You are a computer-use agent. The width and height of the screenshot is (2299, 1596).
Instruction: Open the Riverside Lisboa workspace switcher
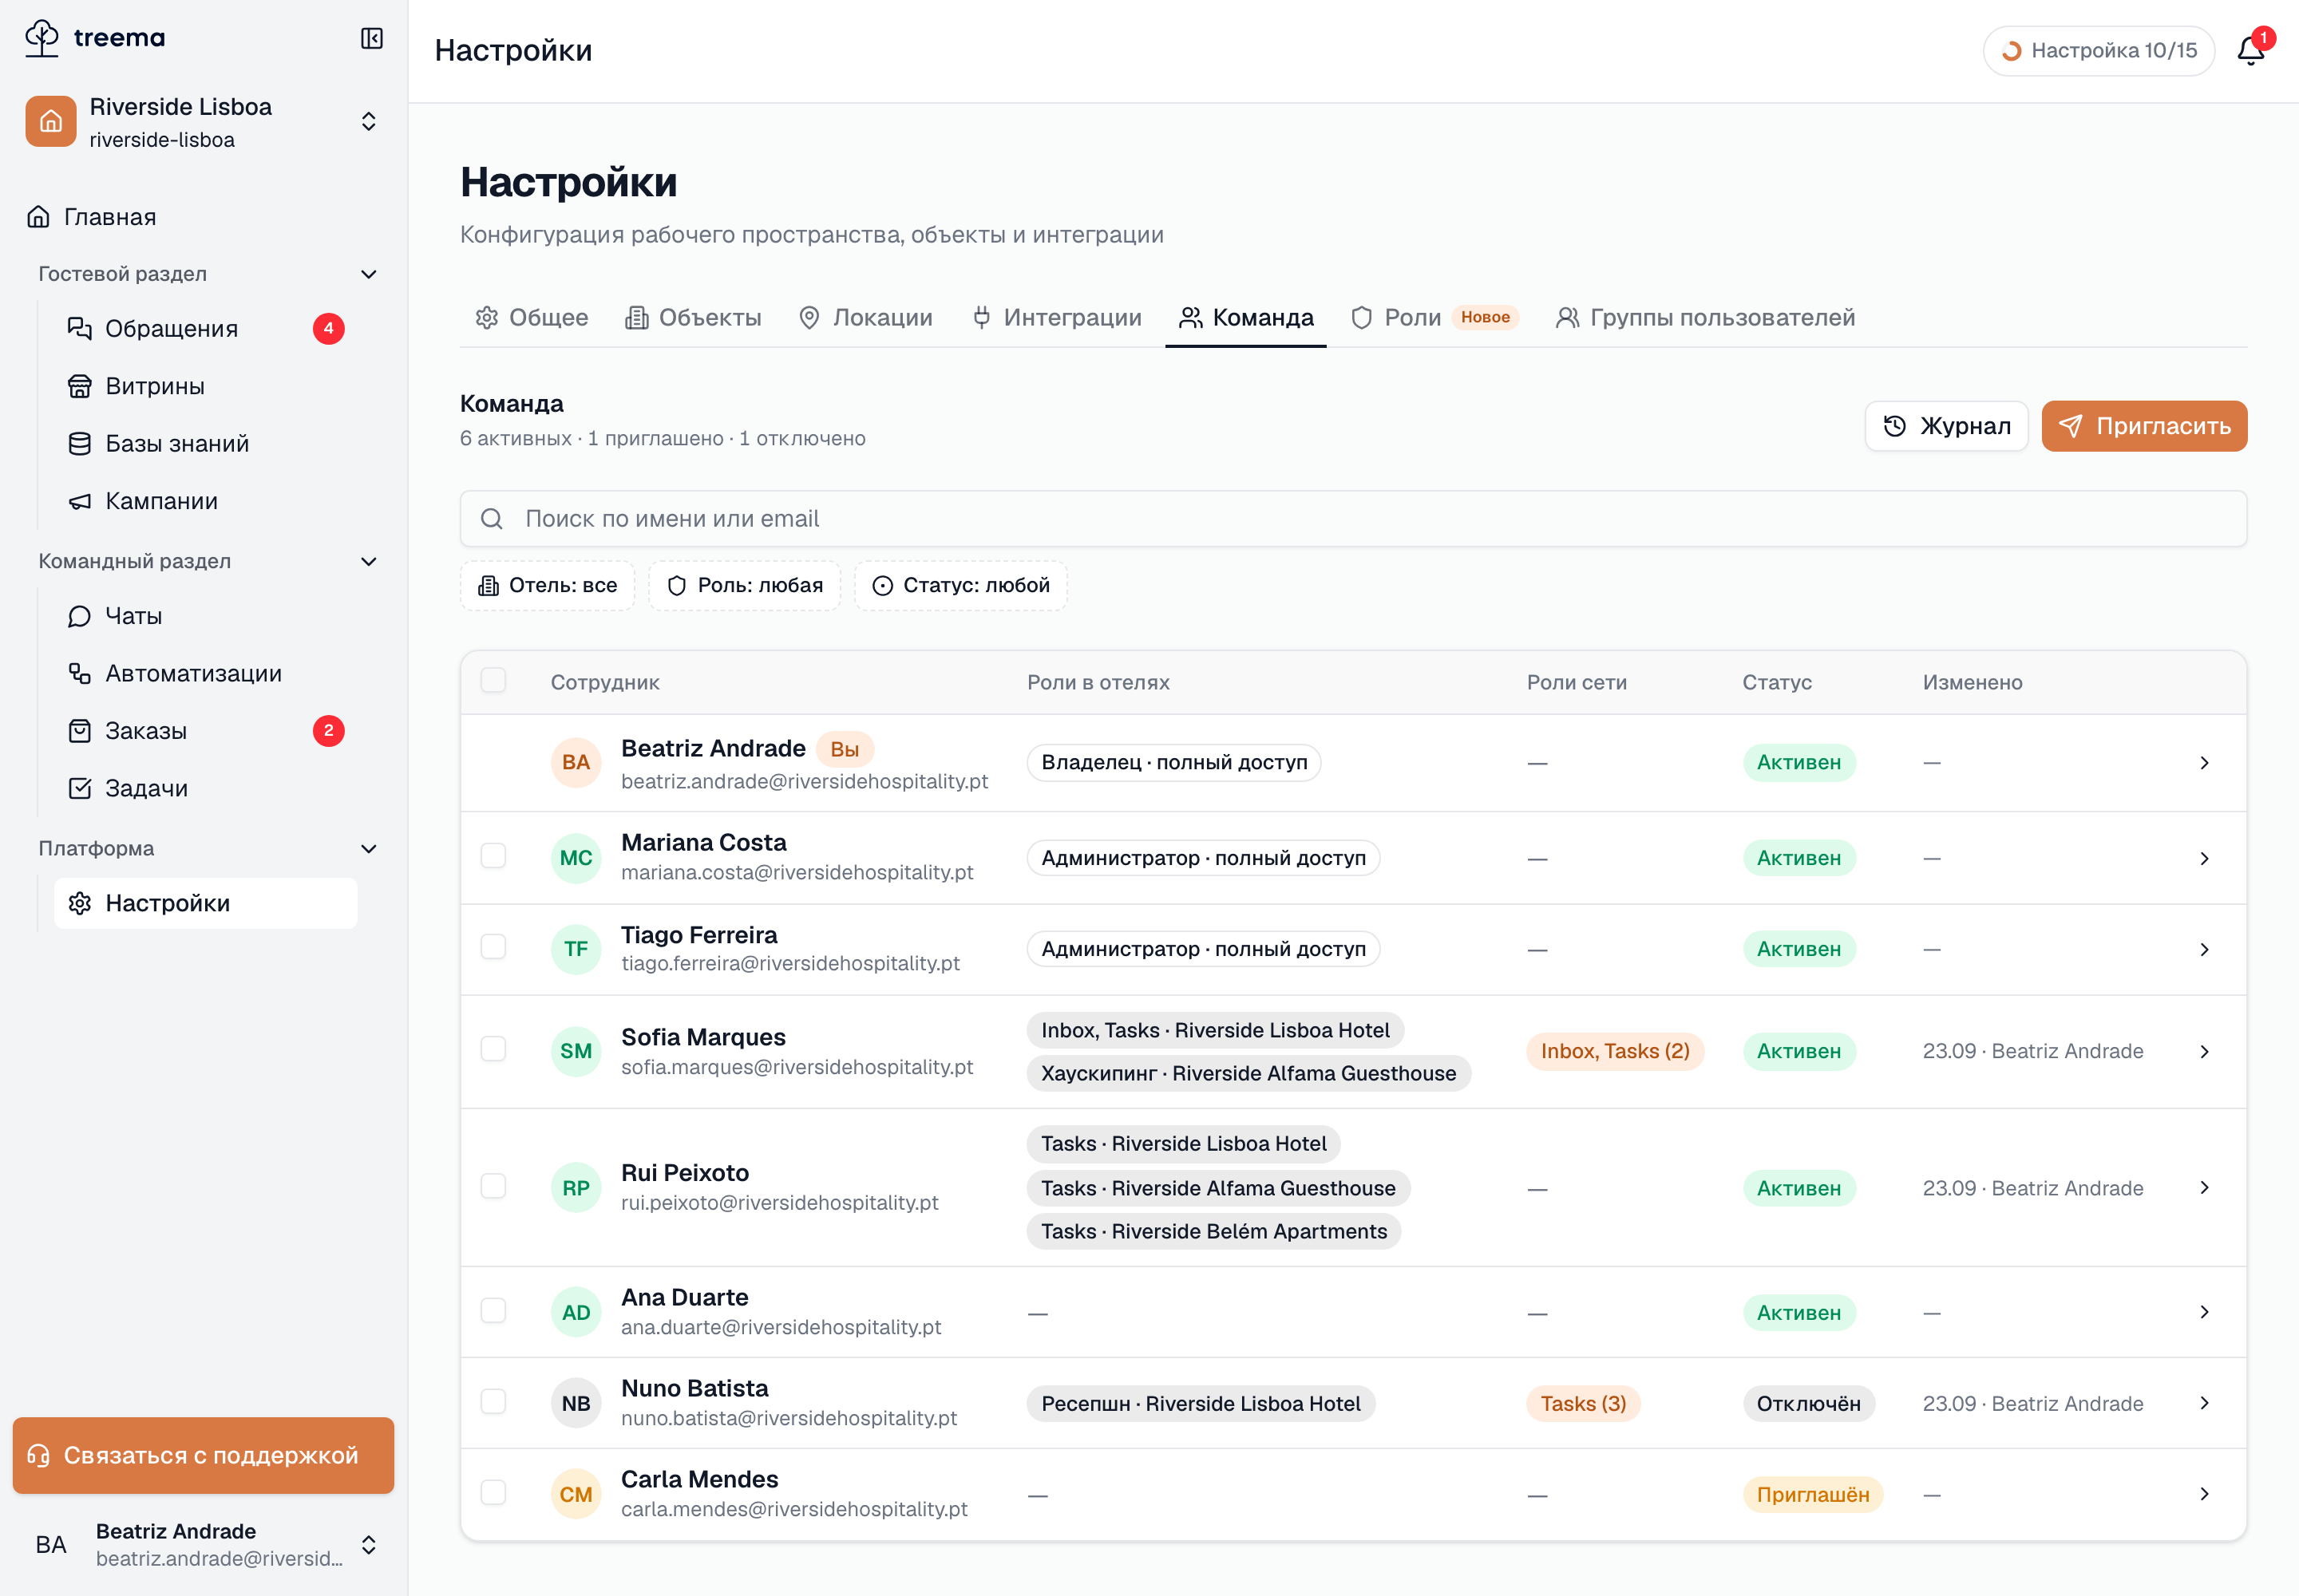pyautogui.click(x=204, y=122)
